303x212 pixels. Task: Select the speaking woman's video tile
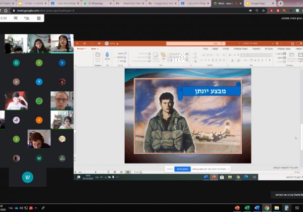click(x=62, y=43)
